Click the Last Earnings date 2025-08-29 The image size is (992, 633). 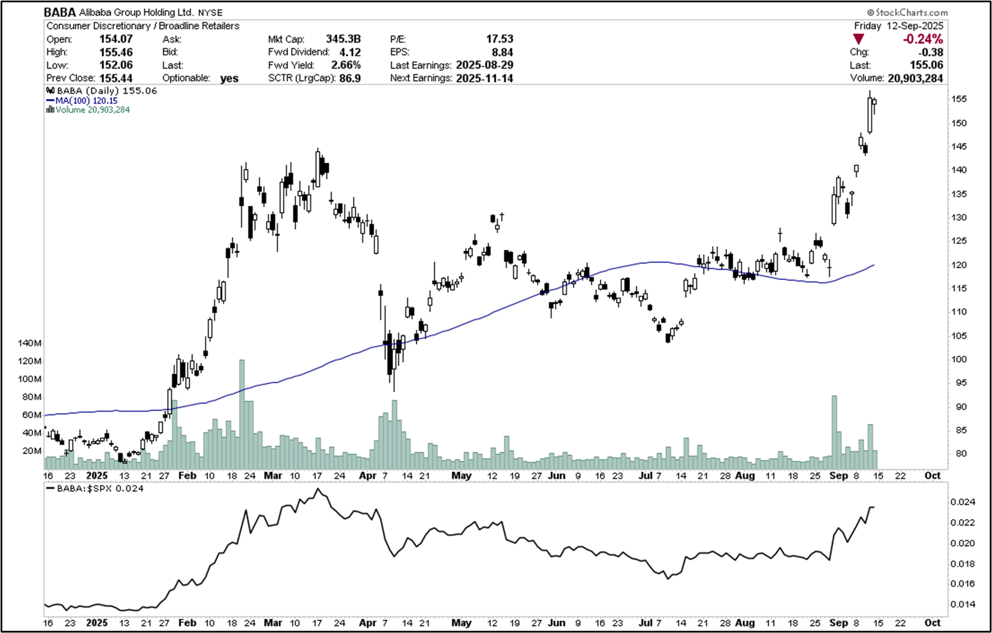(x=485, y=65)
